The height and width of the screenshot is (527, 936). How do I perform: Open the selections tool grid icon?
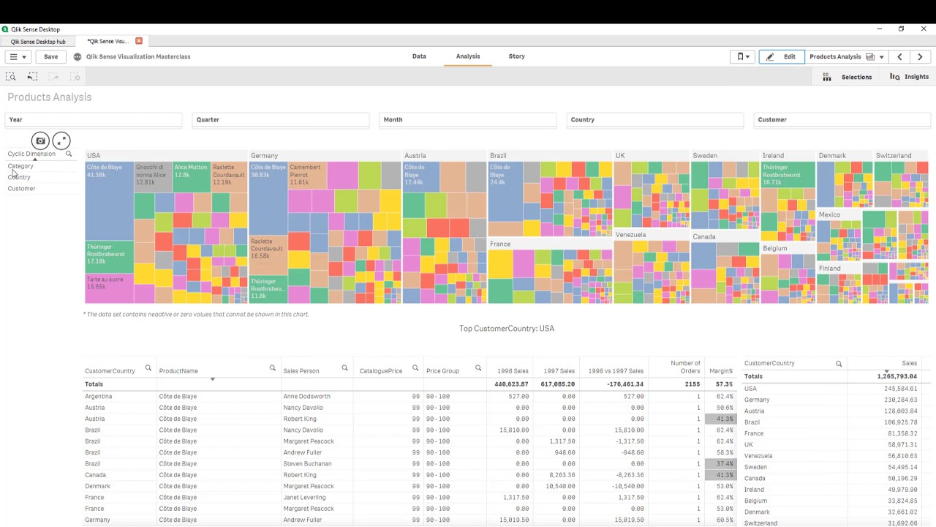coord(827,77)
